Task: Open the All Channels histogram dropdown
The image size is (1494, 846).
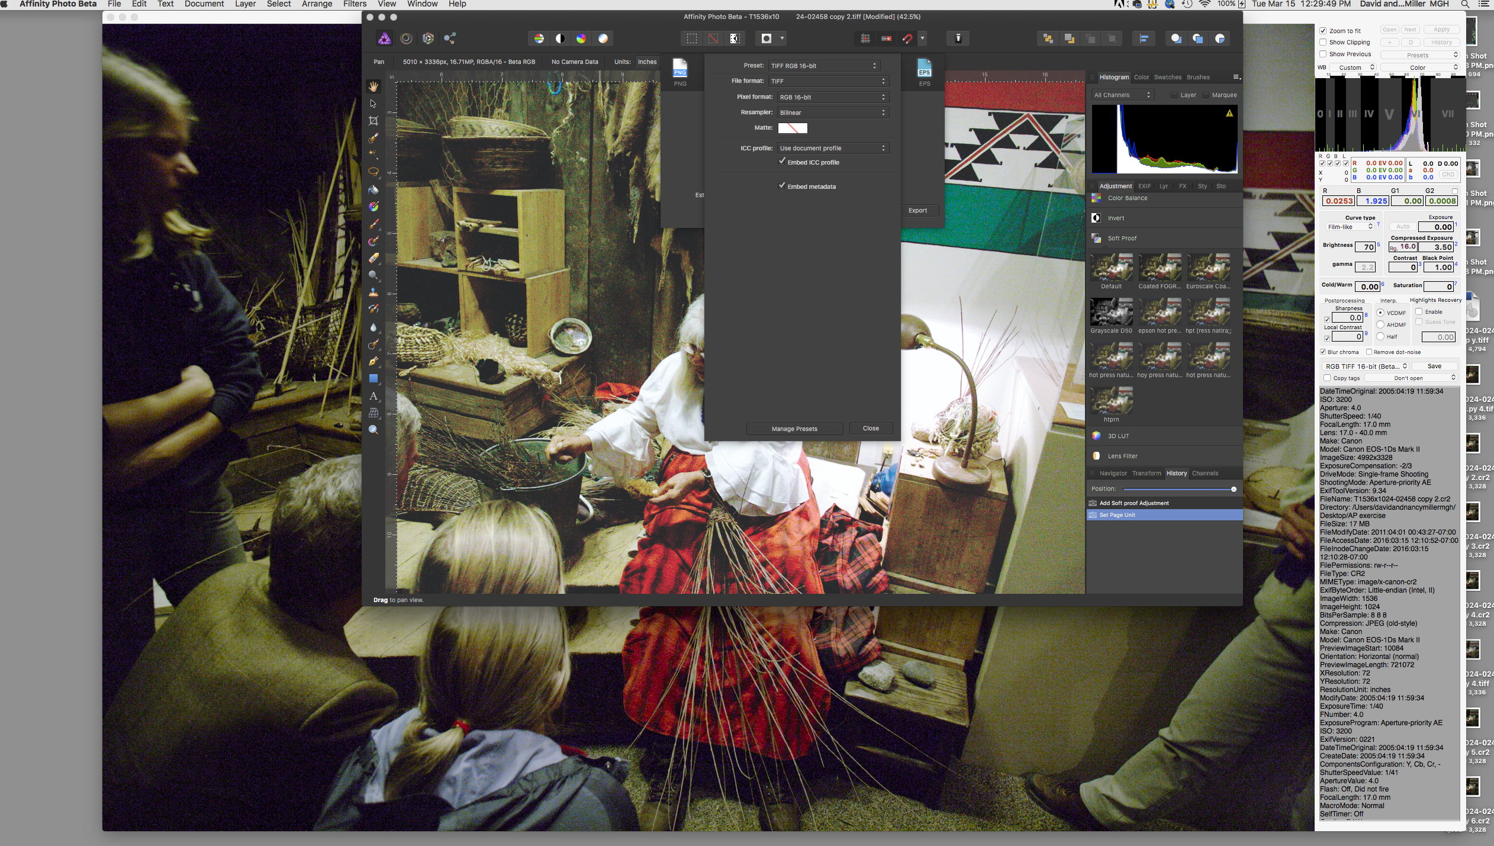Action: click(1122, 95)
